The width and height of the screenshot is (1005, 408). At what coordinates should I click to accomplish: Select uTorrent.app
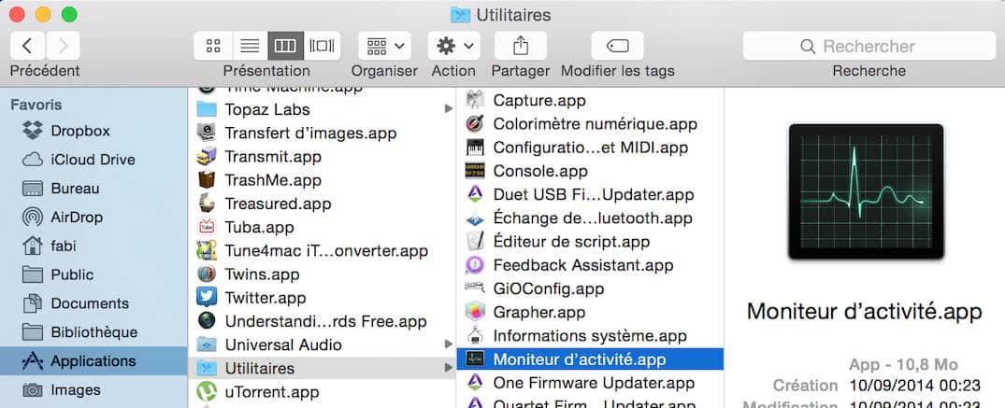(322, 391)
